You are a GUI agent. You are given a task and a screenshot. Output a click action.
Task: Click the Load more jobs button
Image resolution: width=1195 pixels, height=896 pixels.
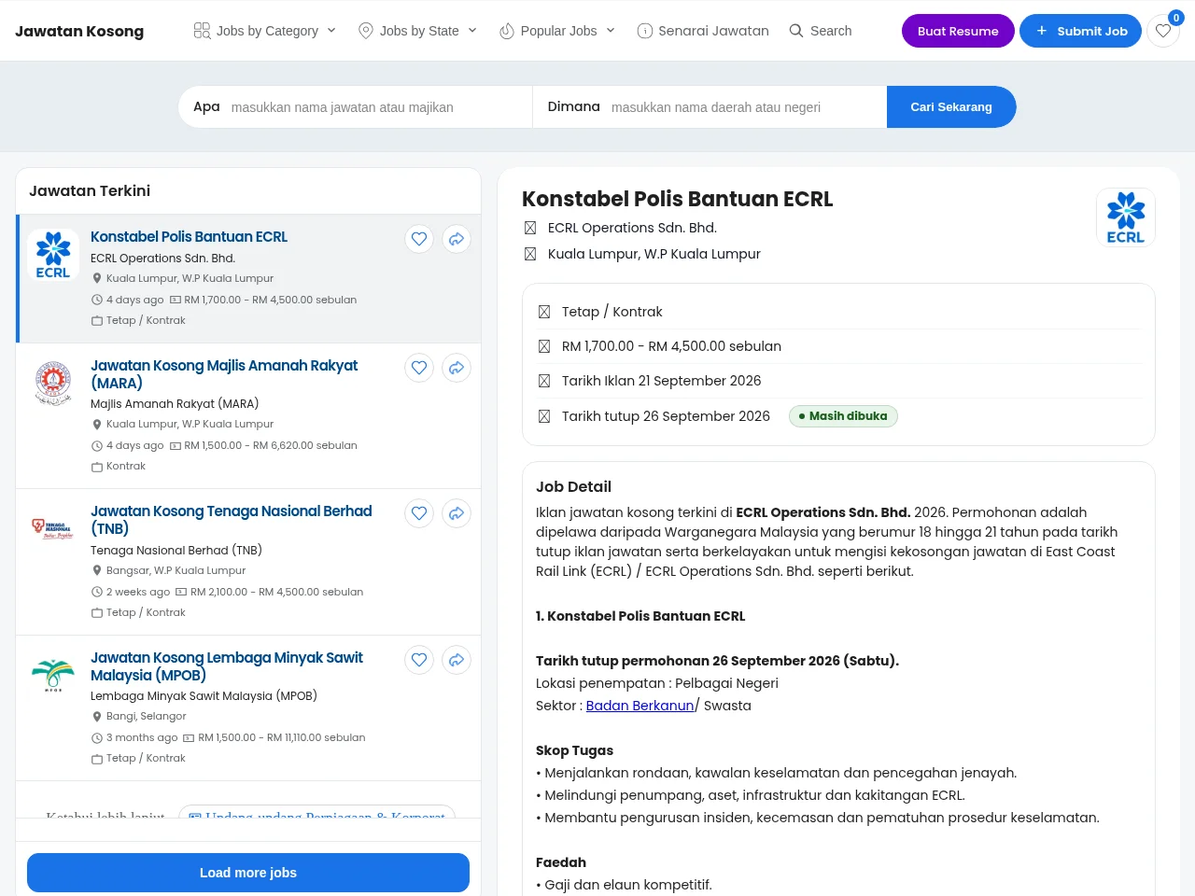[x=248, y=873]
